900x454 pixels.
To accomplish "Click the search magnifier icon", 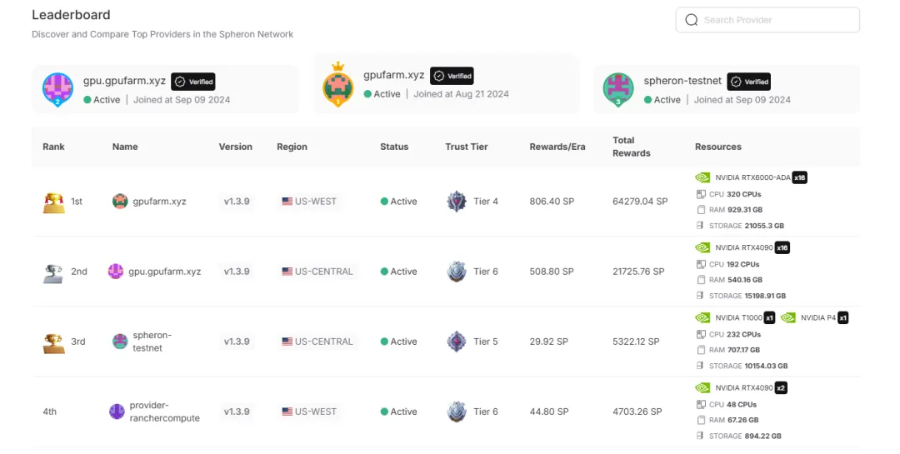I will pyautogui.click(x=691, y=20).
